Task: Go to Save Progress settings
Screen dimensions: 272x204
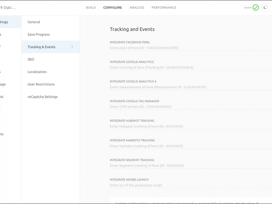Action: (39, 34)
